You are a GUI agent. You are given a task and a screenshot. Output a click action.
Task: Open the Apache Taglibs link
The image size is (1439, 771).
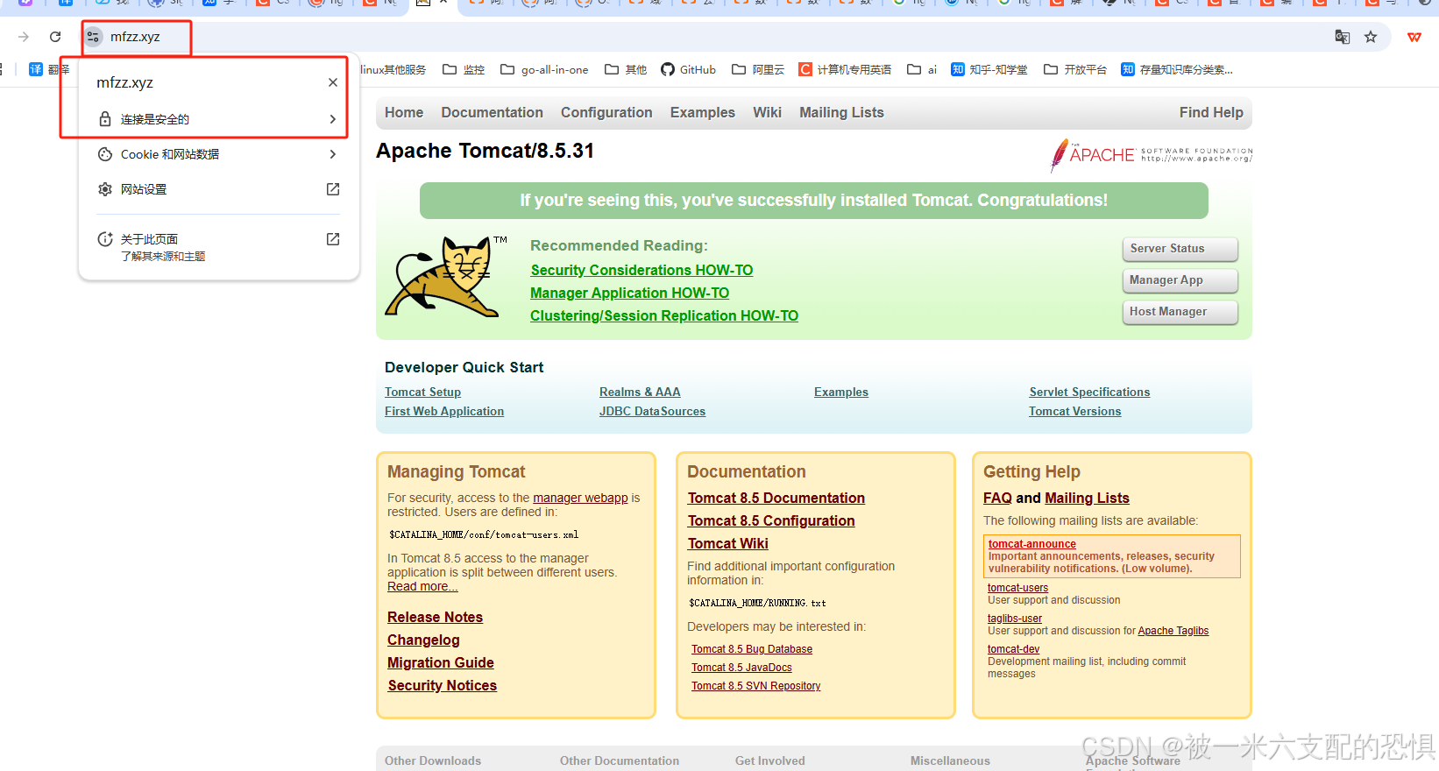point(1173,631)
